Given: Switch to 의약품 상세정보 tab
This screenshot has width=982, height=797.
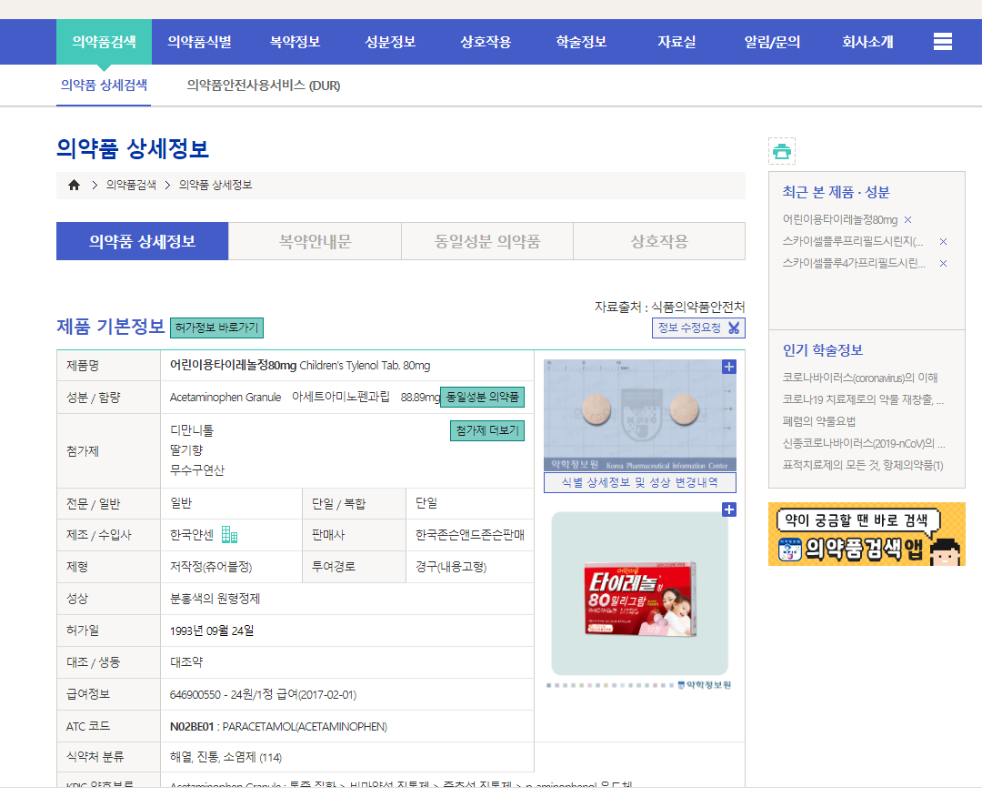Looking at the screenshot, I should tap(142, 241).
